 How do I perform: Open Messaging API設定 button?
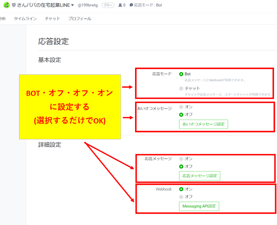(199, 206)
